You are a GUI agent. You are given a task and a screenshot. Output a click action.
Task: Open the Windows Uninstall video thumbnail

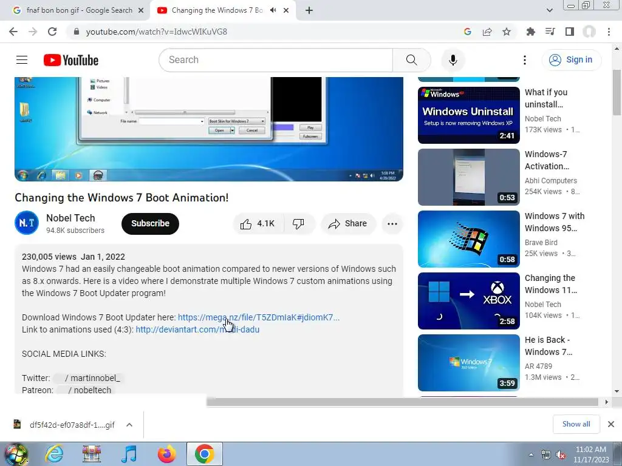(468, 115)
